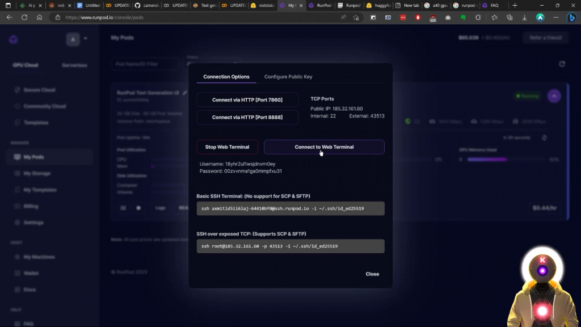Close the connection dialog via Close

pos(372,274)
